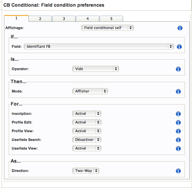This screenshot has height=189, width=192.
Task: Change the Userlists Search Désactiver dropdown
Action: click(87, 140)
